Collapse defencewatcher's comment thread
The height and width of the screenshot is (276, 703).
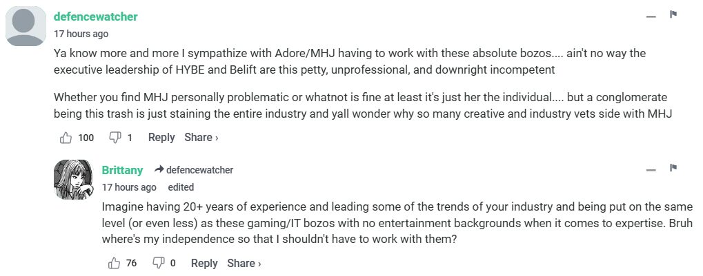pyautogui.click(x=651, y=16)
